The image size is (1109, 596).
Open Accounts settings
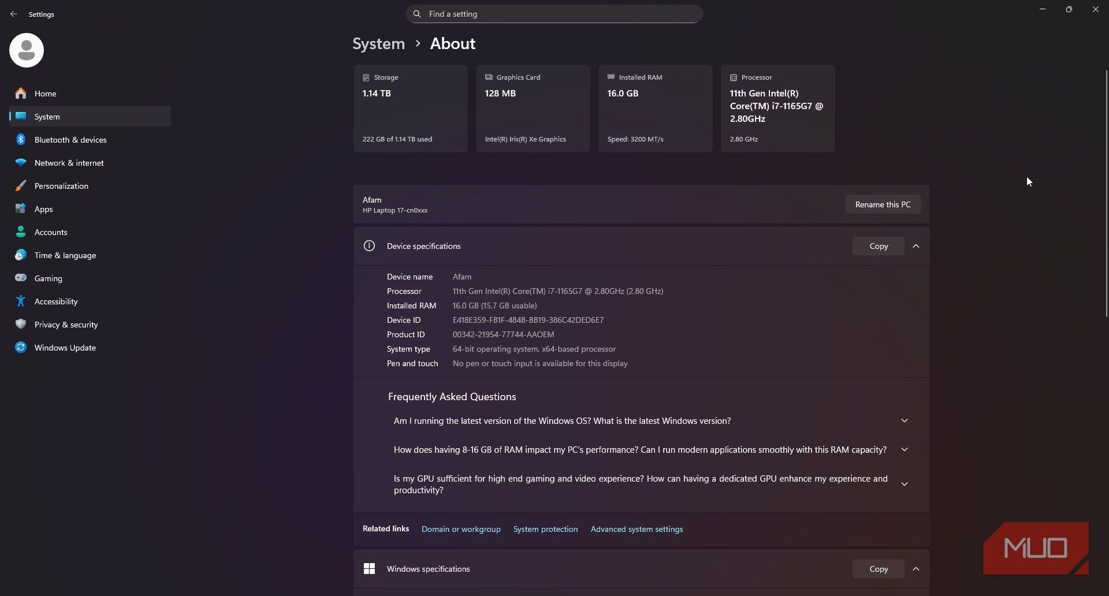point(90,232)
